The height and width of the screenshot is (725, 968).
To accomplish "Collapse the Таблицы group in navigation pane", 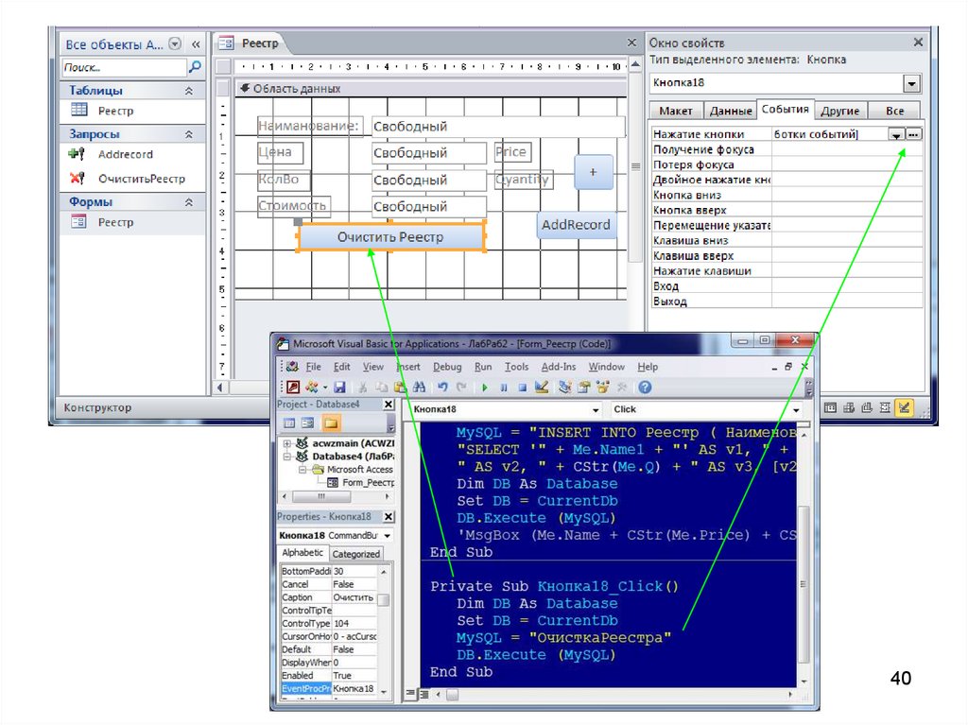I will 189,91.
